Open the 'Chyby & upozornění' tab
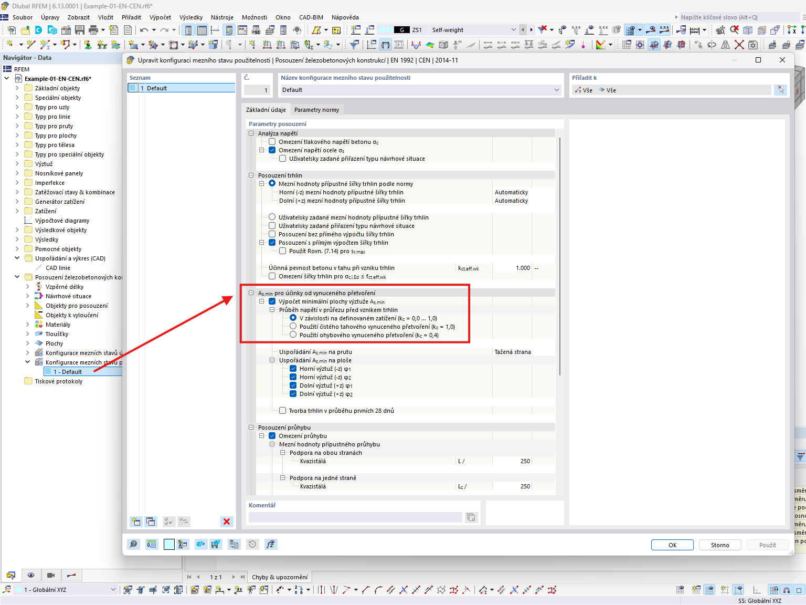This screenshot has height=605, width=806. pos(280,577)
